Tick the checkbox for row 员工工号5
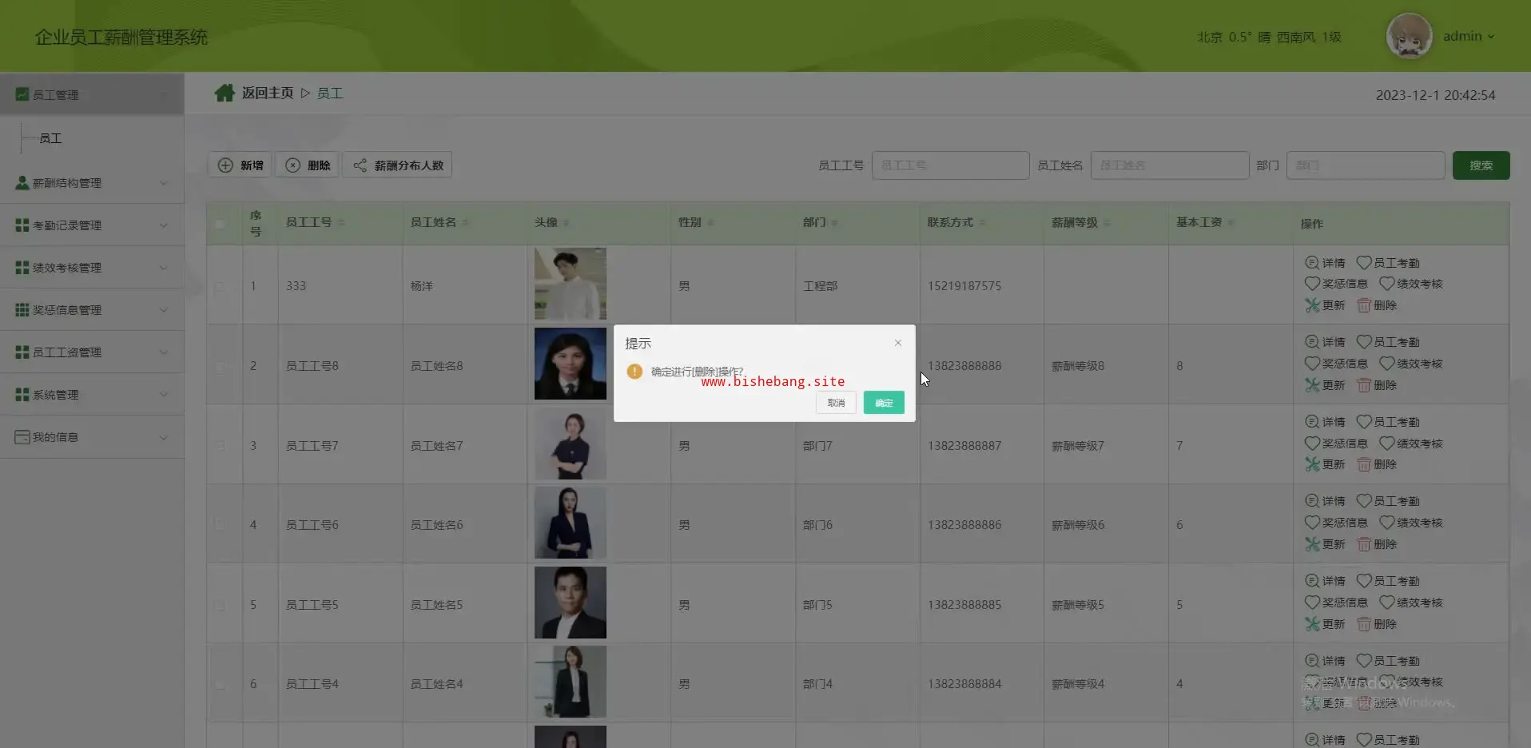The height and width of the screenshot is (748, 1531). [220, 605]
